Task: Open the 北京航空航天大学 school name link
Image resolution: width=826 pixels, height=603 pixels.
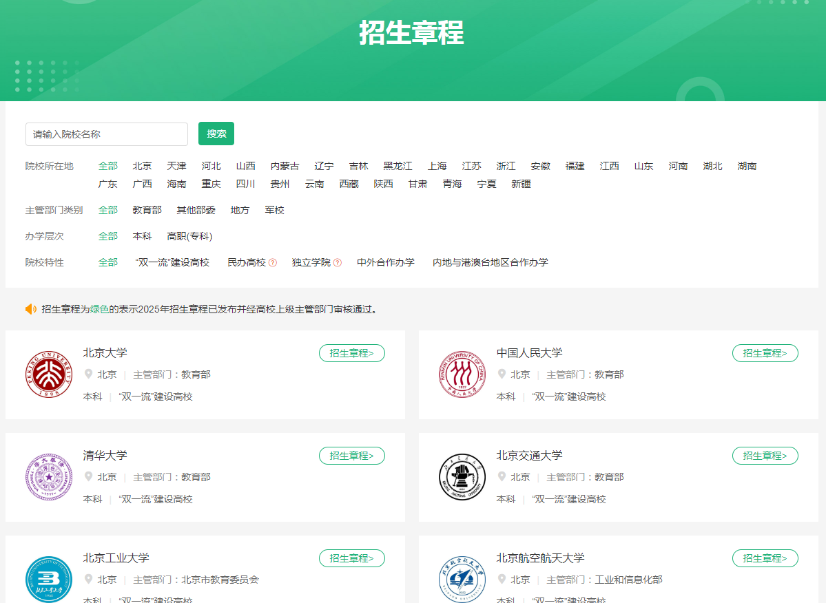Action: point(541,558)
